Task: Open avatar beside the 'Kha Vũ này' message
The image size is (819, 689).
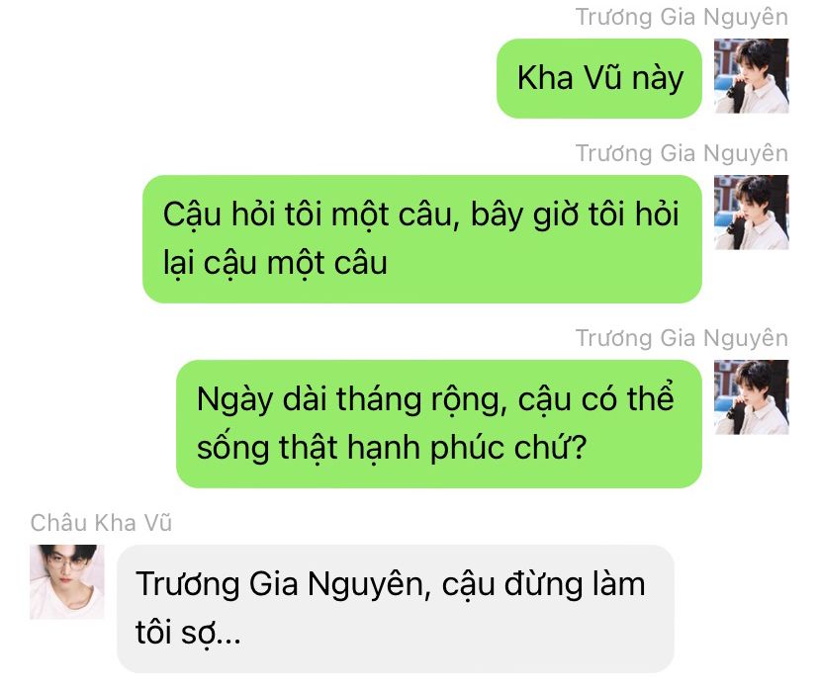Action: coord(751,76)
